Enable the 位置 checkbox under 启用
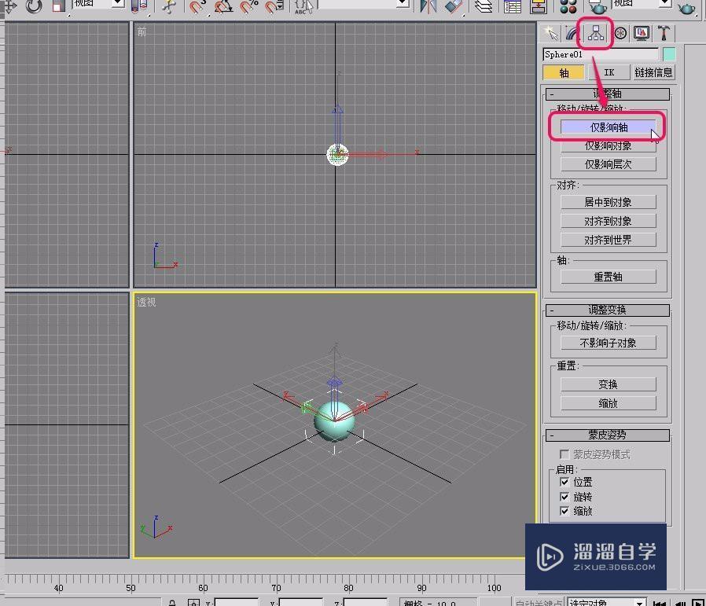Screen dimensions: 706x606 [564, 482]
